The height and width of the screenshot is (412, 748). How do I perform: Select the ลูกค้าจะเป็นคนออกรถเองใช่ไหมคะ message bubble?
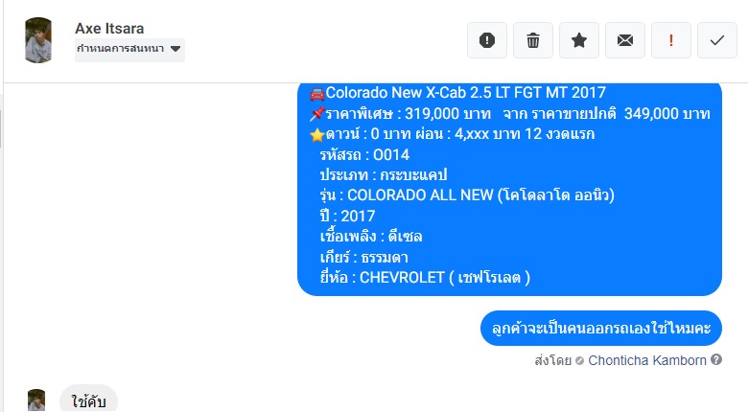pos(600,328)
